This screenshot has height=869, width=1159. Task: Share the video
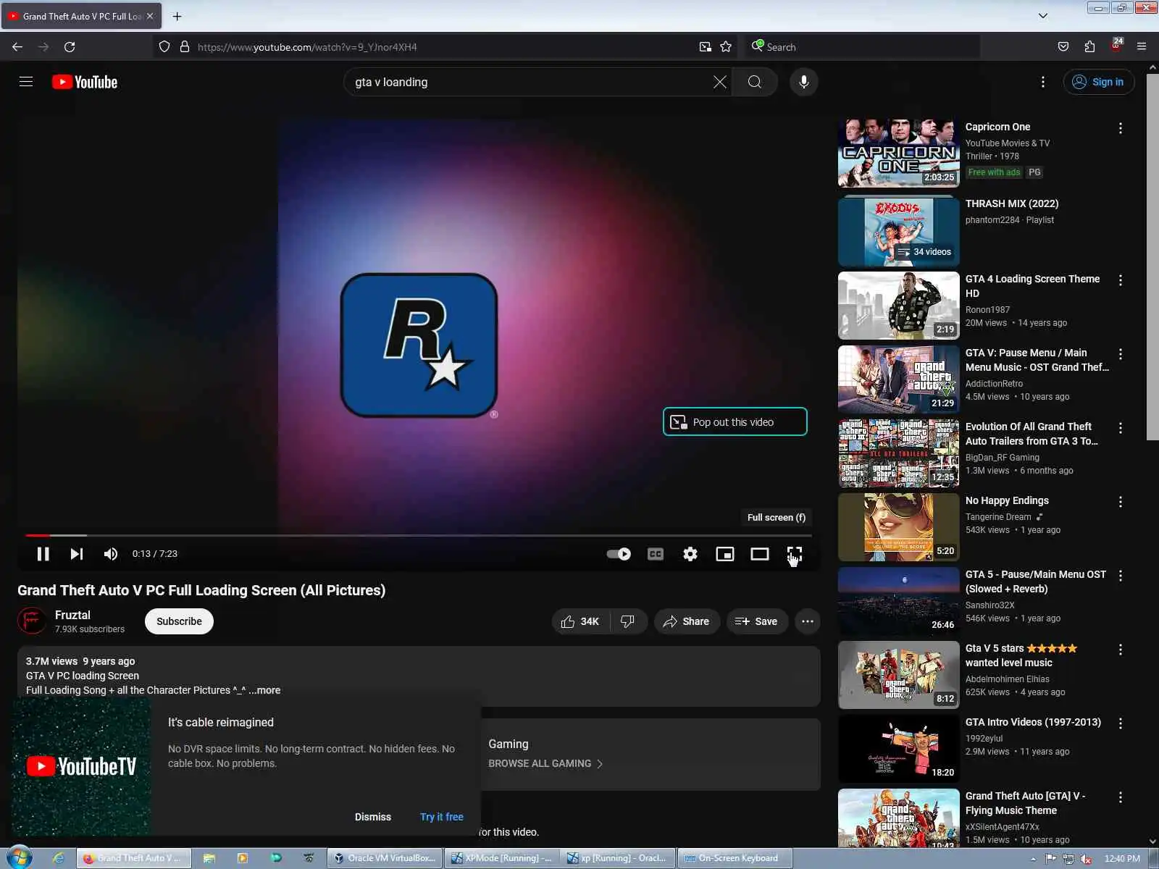[x=687, y=621]
